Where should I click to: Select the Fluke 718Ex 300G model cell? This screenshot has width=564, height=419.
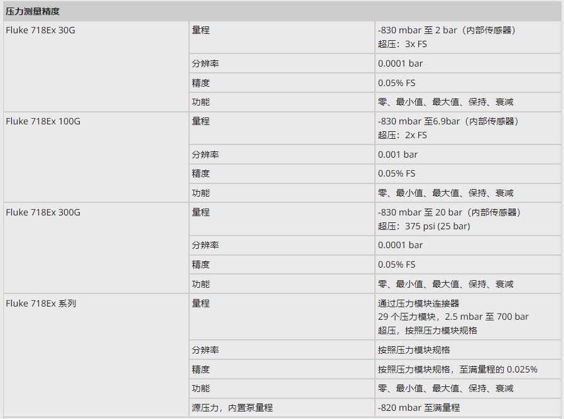(x=96, y=248)
